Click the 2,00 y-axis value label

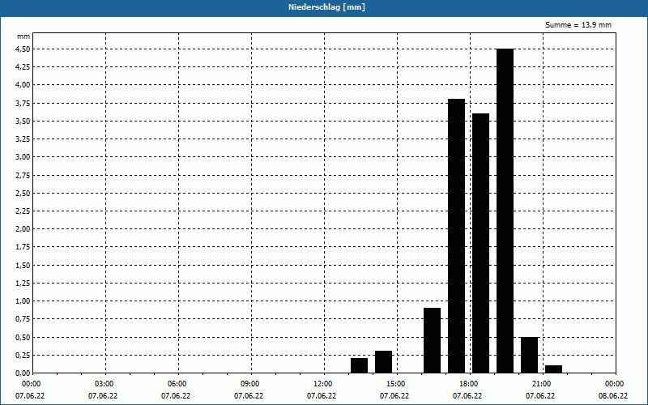tap(23, 229)
